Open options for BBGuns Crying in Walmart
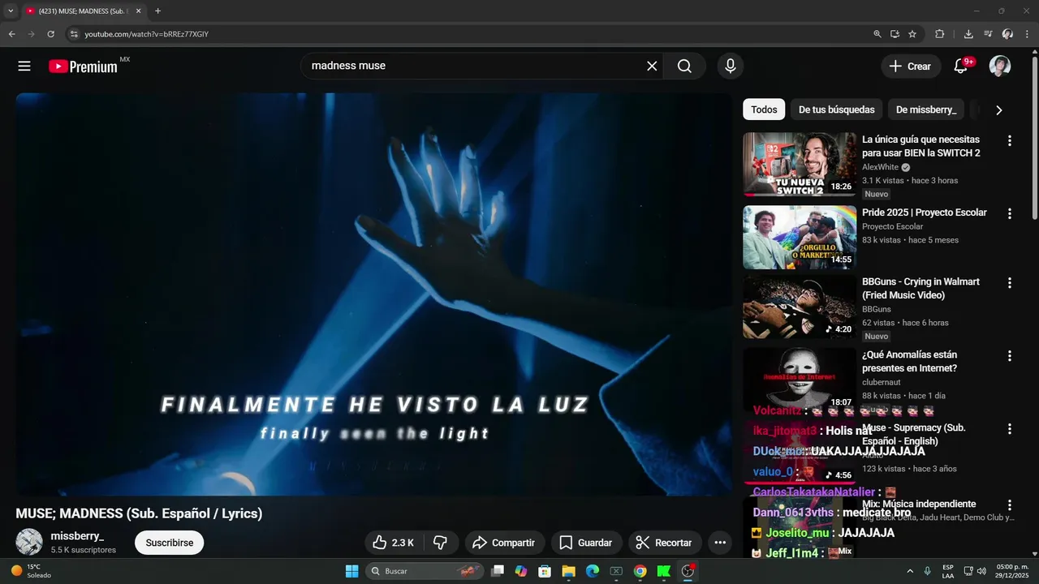Viewport: 1039px width, 584px height. (x=1010, y=283)
